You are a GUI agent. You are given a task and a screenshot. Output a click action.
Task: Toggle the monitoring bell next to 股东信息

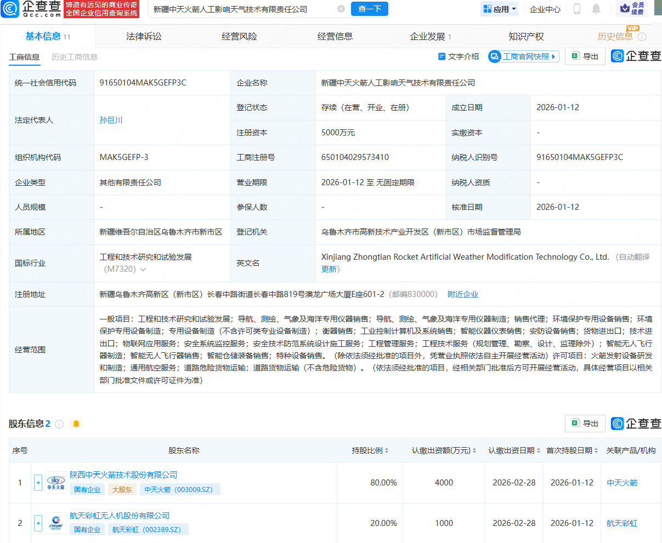point(76,424)
